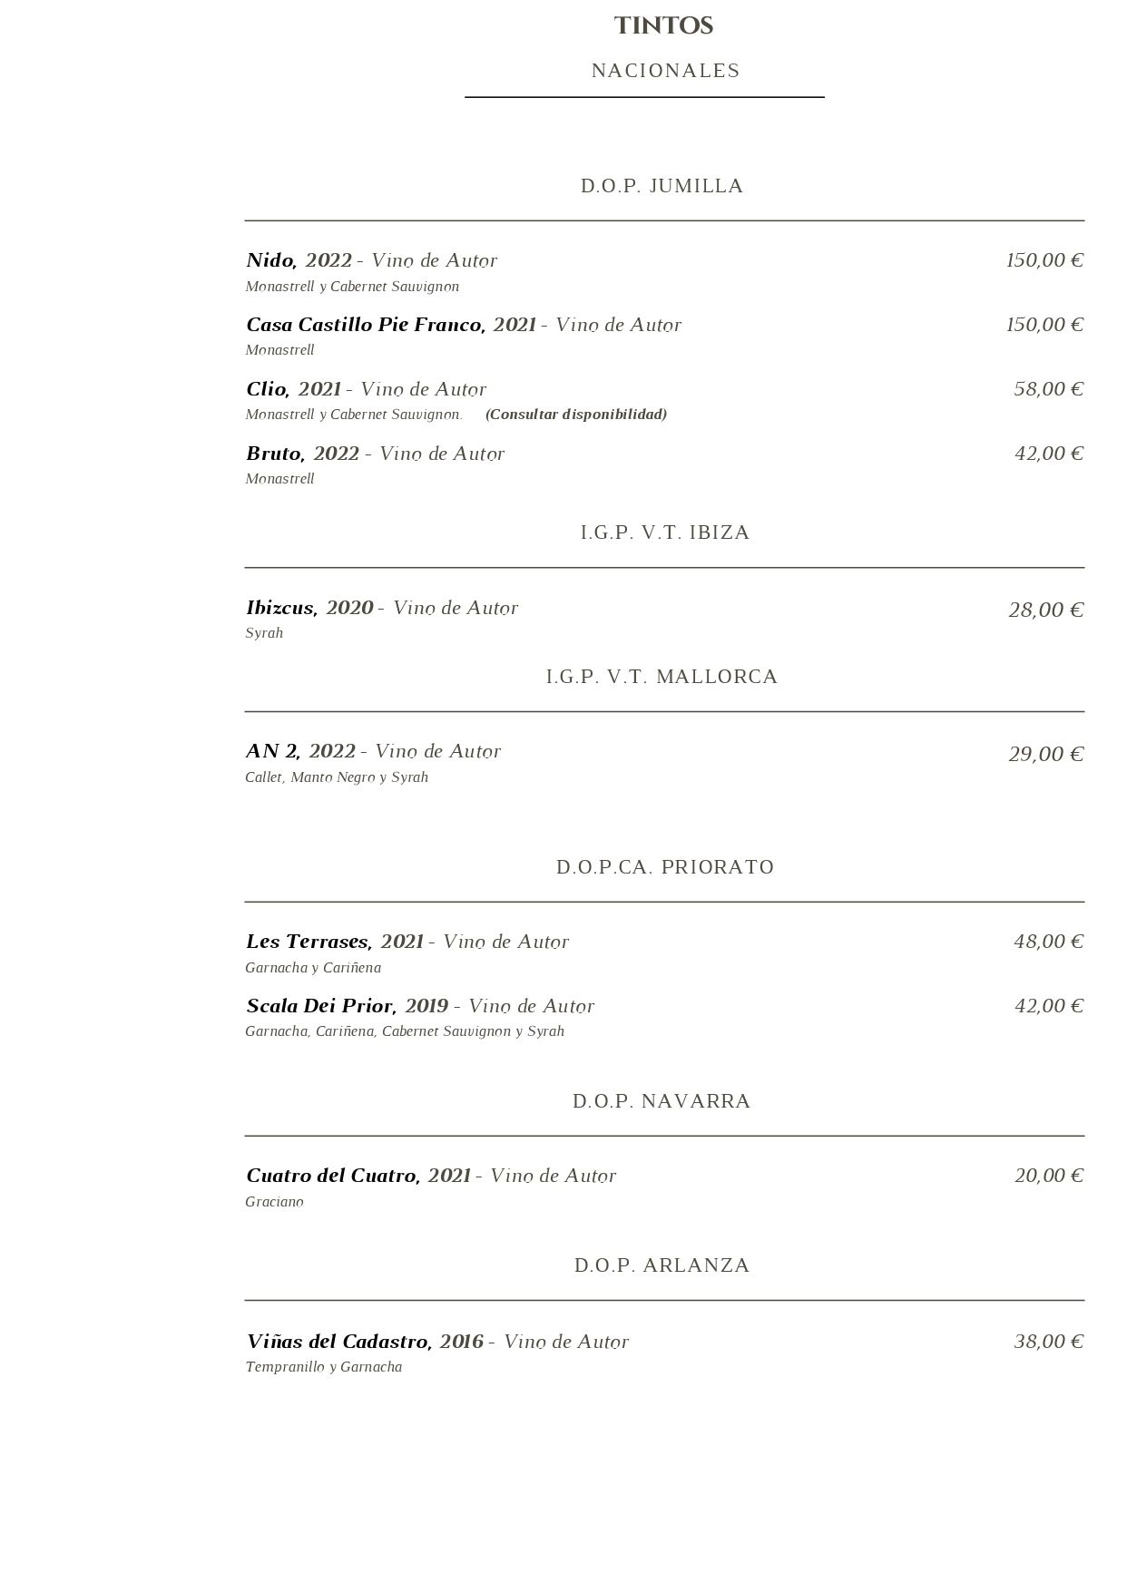Click the D.O.P. JUMILLA section heading
This screenshot has height=1592, width=1127.
pos(661,186)
